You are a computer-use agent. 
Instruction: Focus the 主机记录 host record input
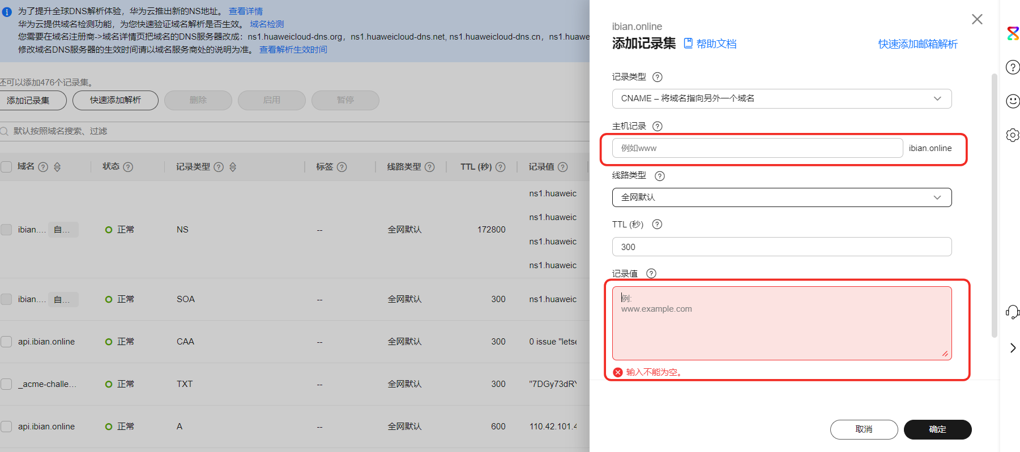(757, 148)
